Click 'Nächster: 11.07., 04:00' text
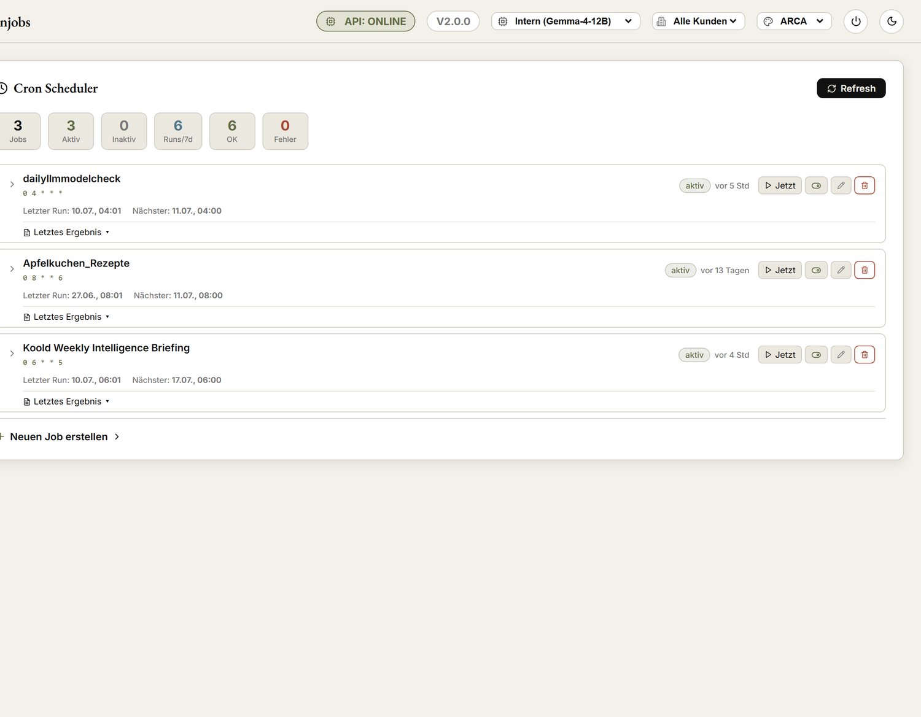This screenshot has height=717, width=921. 177,211
